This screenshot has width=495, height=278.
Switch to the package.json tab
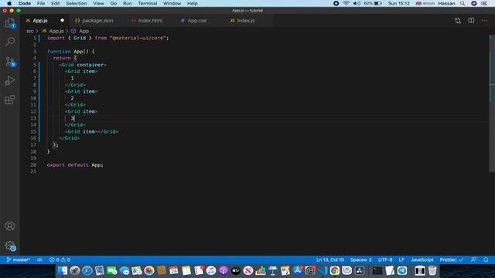pyautogui.click(x=94, y=21)
